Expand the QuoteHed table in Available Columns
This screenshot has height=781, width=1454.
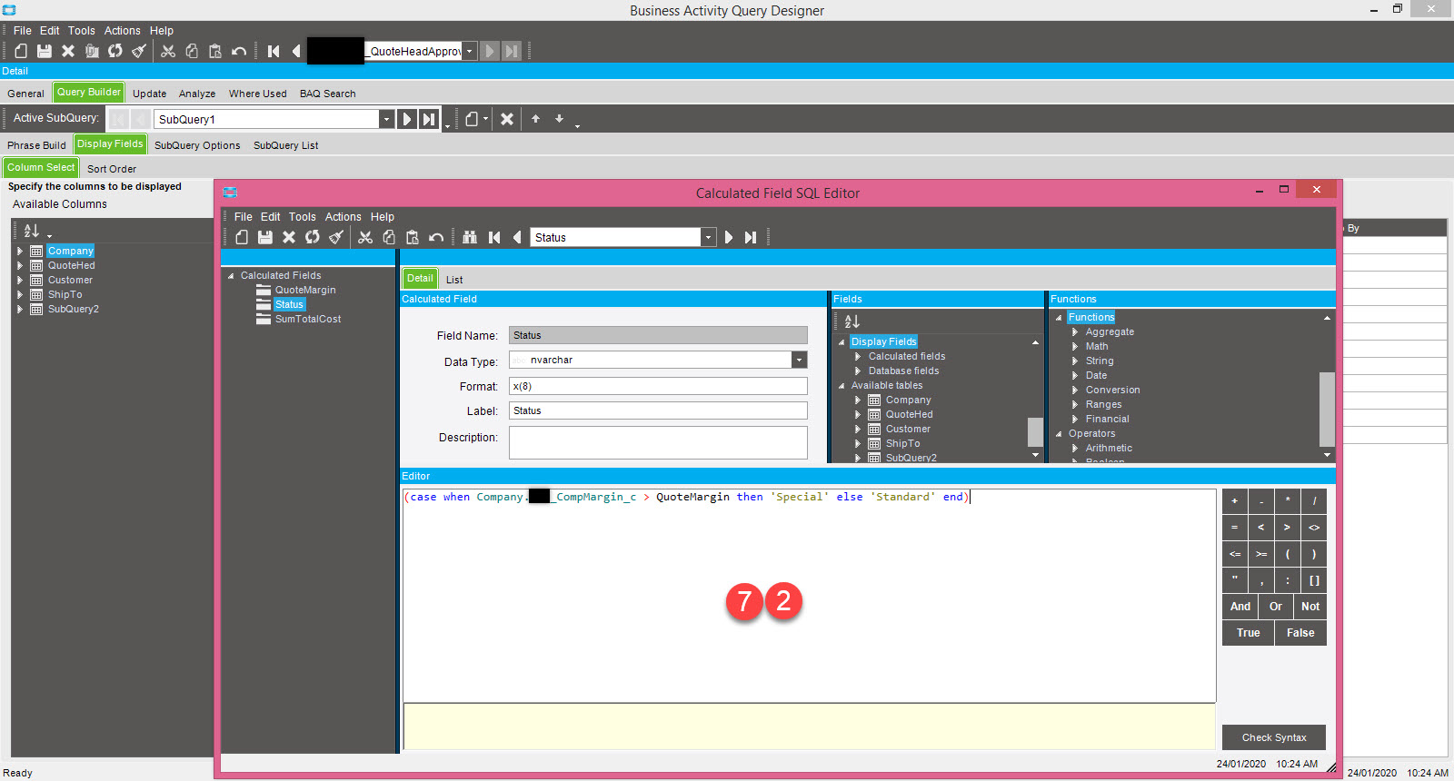pyautogui.click(x=20, y=265)
